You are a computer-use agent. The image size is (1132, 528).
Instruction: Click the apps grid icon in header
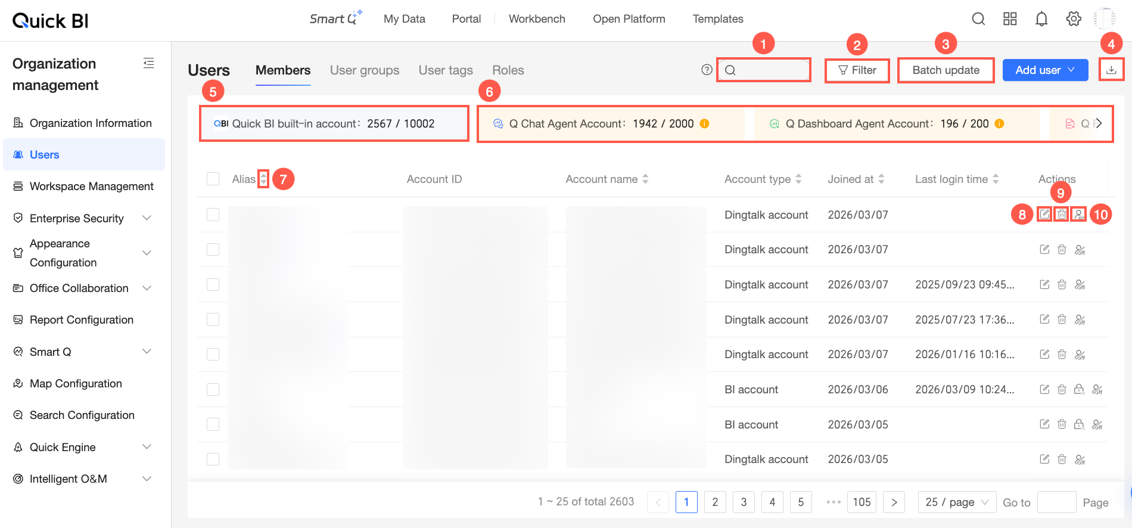pyautogui.click(x=1010, y=19)
